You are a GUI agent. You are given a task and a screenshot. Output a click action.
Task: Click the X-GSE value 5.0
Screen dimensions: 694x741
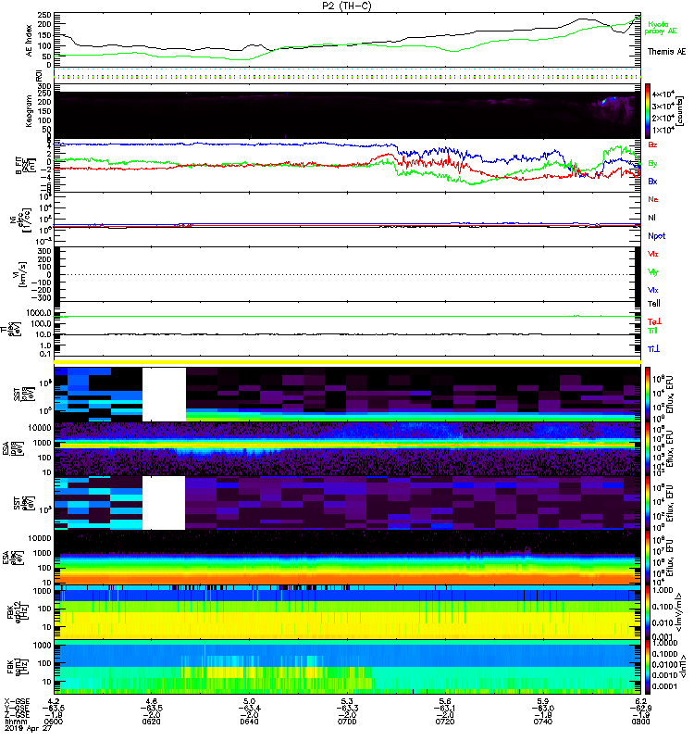(x=249, y=701)
